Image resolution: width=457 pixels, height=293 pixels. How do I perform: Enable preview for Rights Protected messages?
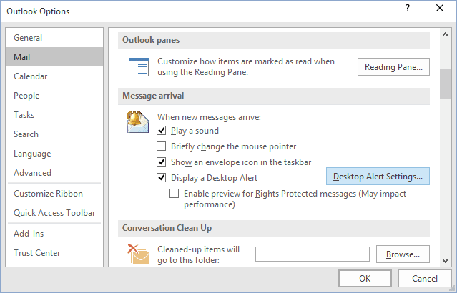174,193
